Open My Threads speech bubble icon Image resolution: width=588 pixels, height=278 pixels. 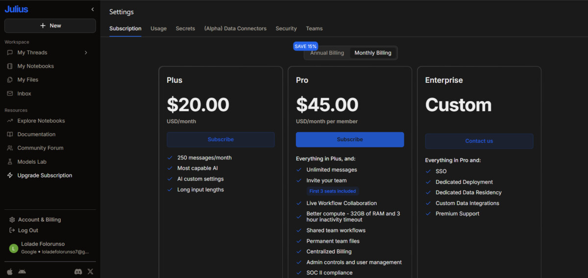coord(10,52)
